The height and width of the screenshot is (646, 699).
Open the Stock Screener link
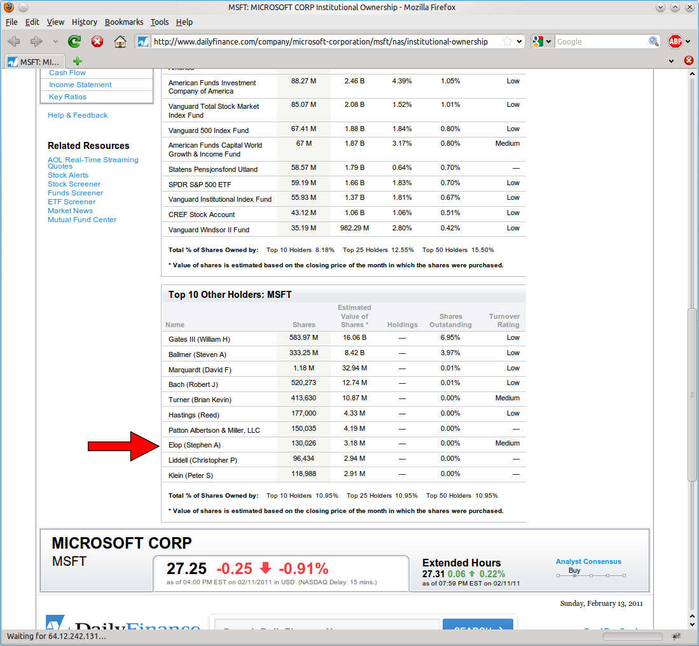click(74, 184)
